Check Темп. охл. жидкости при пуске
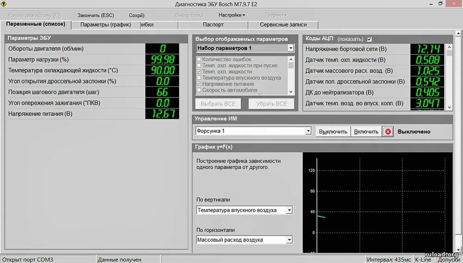Viewport: 463px width, 263px height. pos(199,66)
